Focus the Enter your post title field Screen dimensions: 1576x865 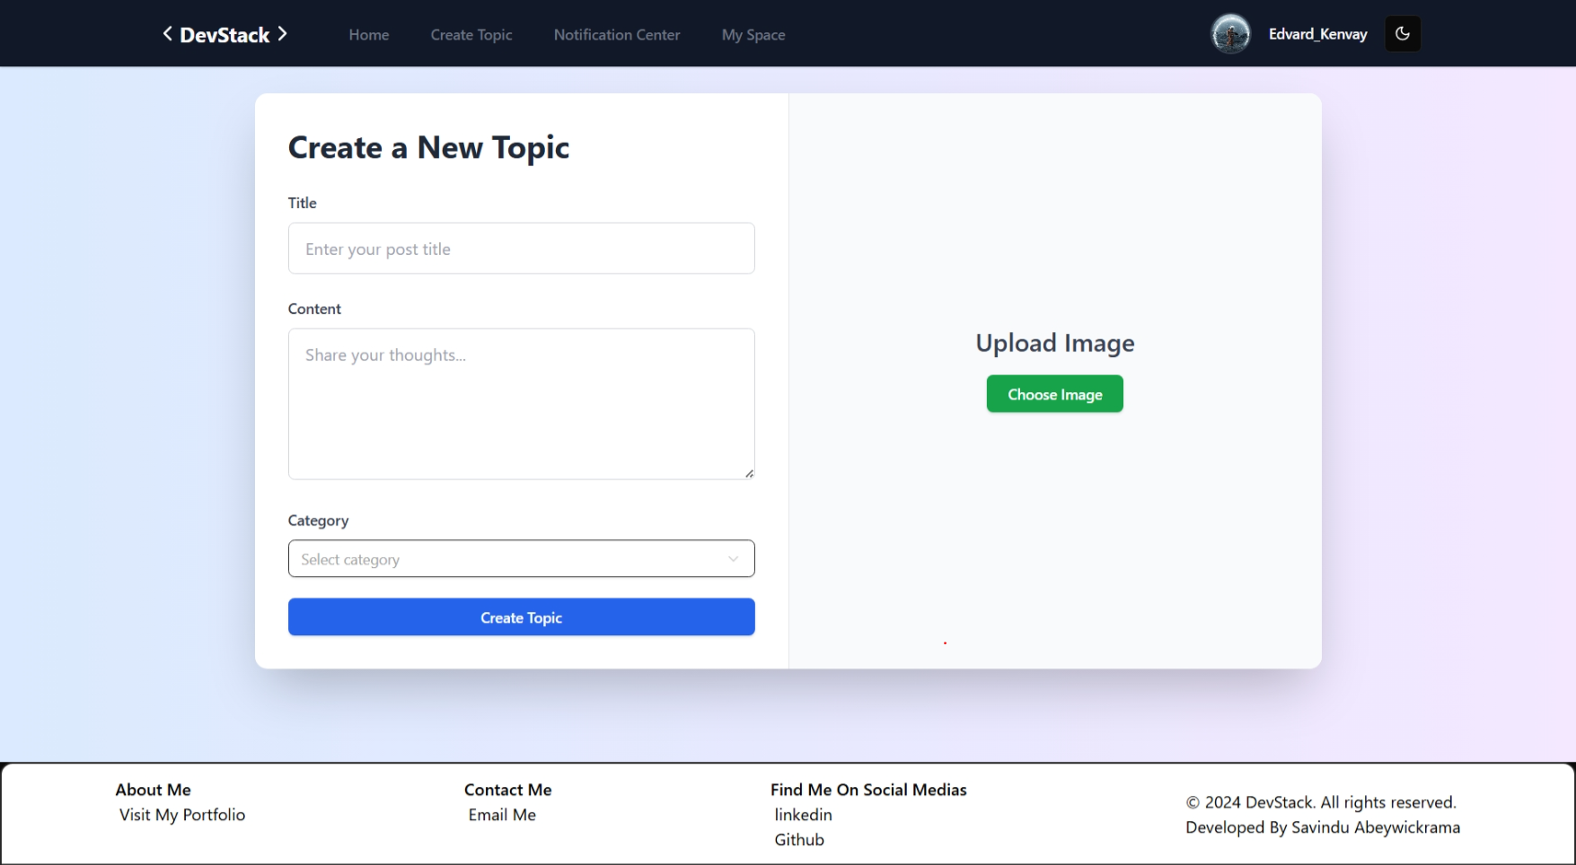[x=521, y=249]
